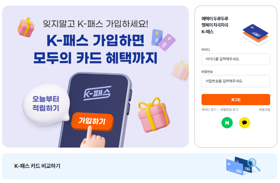Click the 오늘부터 적립하기 speech bubble
280x183 pixels.
click(46, 104)
